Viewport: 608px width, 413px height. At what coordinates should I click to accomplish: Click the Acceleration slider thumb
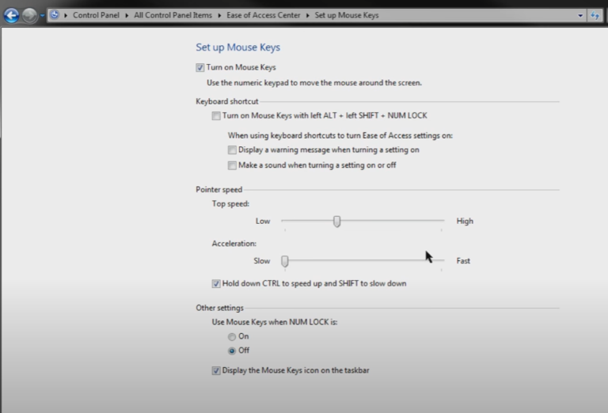[x=285, y=261]
